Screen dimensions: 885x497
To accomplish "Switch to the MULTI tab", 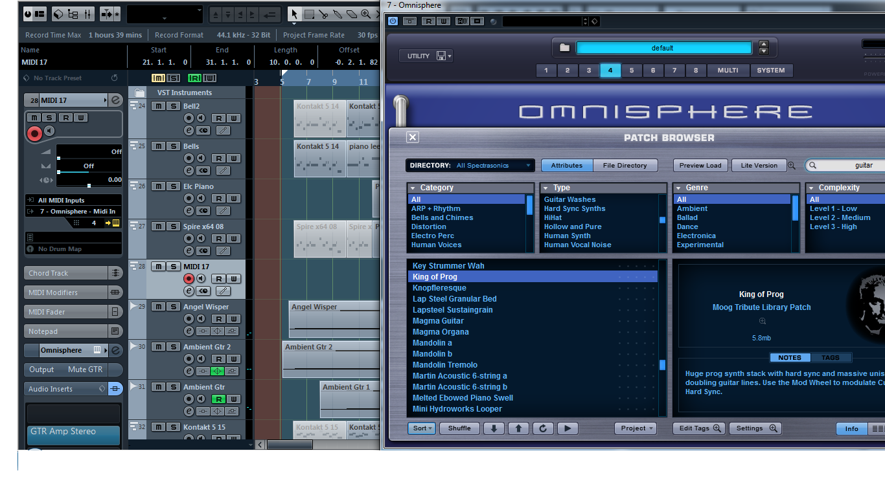I will click(728, 71).
